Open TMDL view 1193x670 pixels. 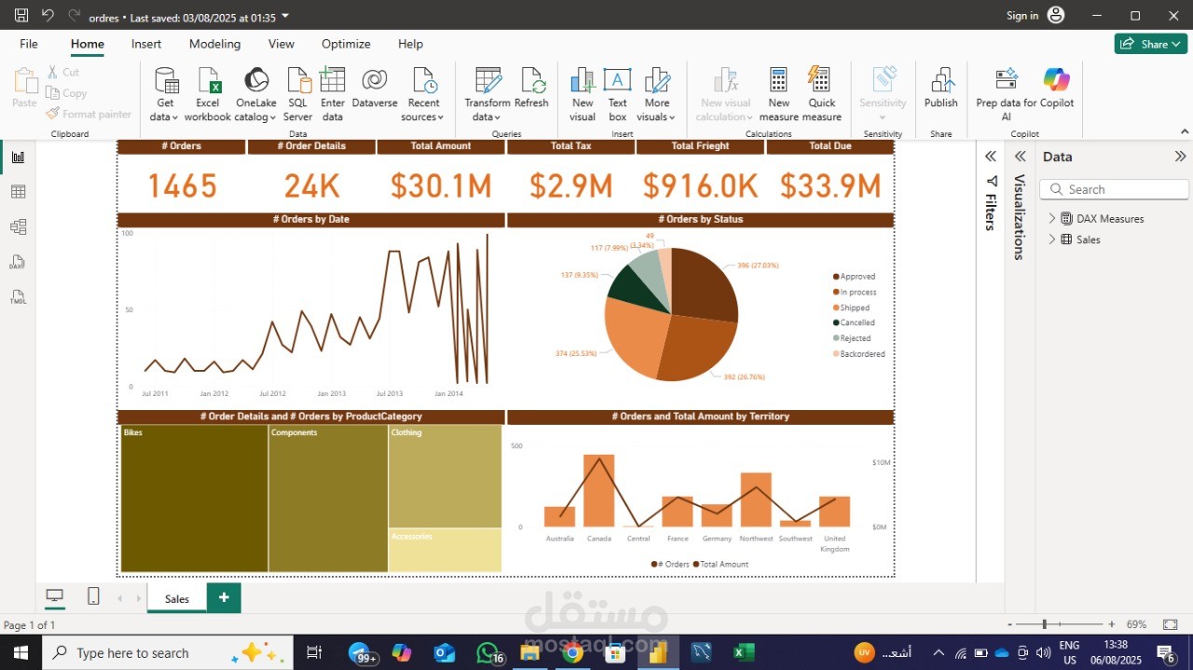coord(18,297)
